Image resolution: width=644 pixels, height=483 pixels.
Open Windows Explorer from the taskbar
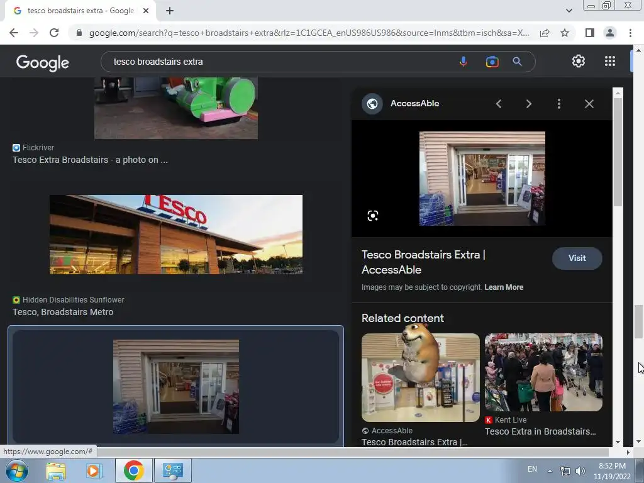point(56,471)
